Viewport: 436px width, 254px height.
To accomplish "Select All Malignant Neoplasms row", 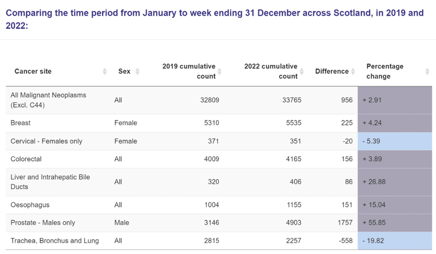I will (x=219, y=100).
